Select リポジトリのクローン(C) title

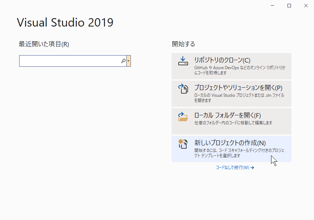[x=222, y=60]
